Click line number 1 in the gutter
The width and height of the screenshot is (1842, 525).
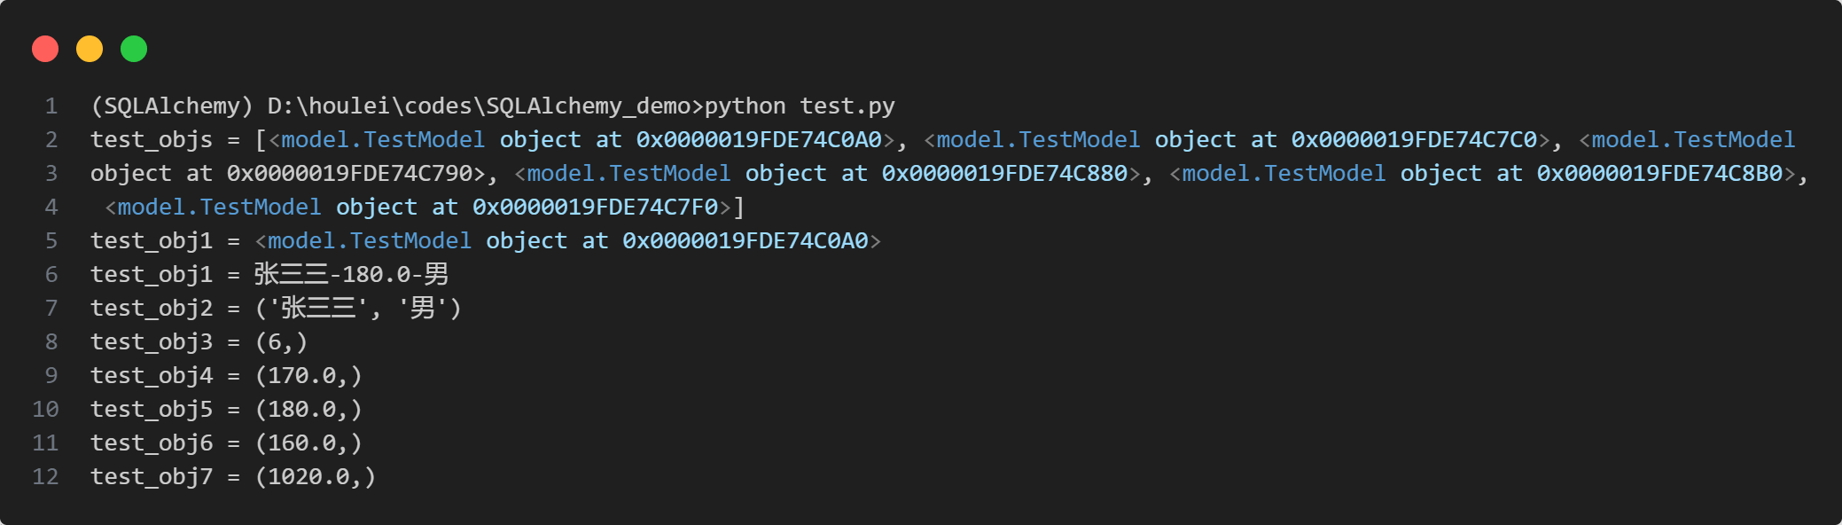tap(51, 106)
